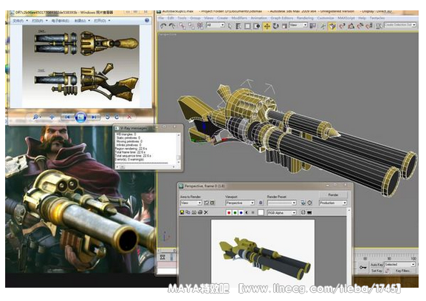Open the MAXScript menu
Screen dimensions: 426x301
click(346, 18)
